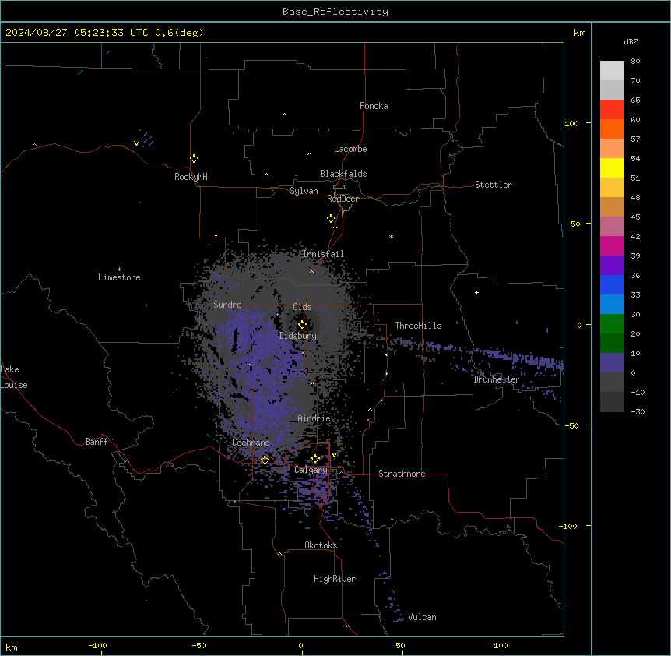Choose the green 20-30 dBZ swatch

[x=612, y=324]
